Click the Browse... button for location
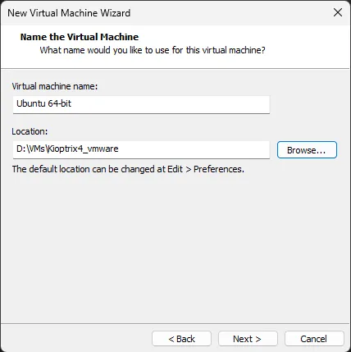This screenshot has width=351, height=352. 307,150
